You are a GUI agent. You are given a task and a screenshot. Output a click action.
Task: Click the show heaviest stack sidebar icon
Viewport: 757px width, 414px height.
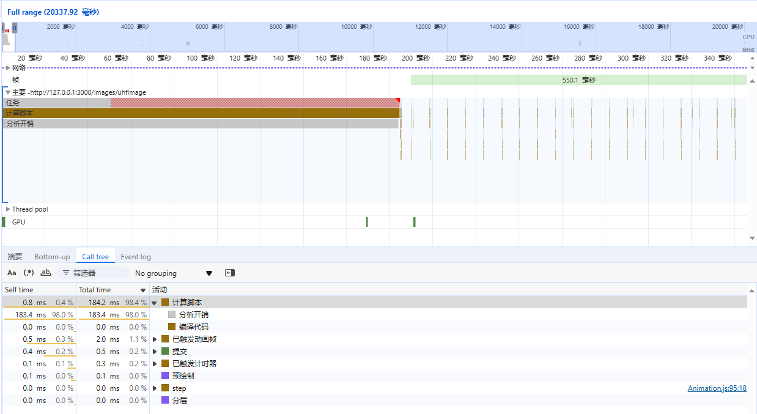tap(230, 273)
